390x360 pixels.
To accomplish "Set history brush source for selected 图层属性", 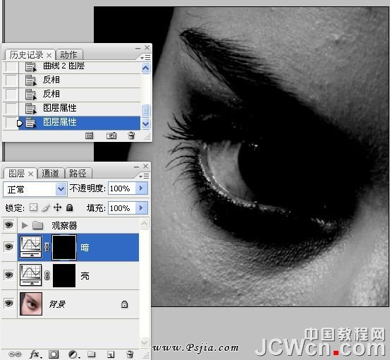I will tap(11, 123).
